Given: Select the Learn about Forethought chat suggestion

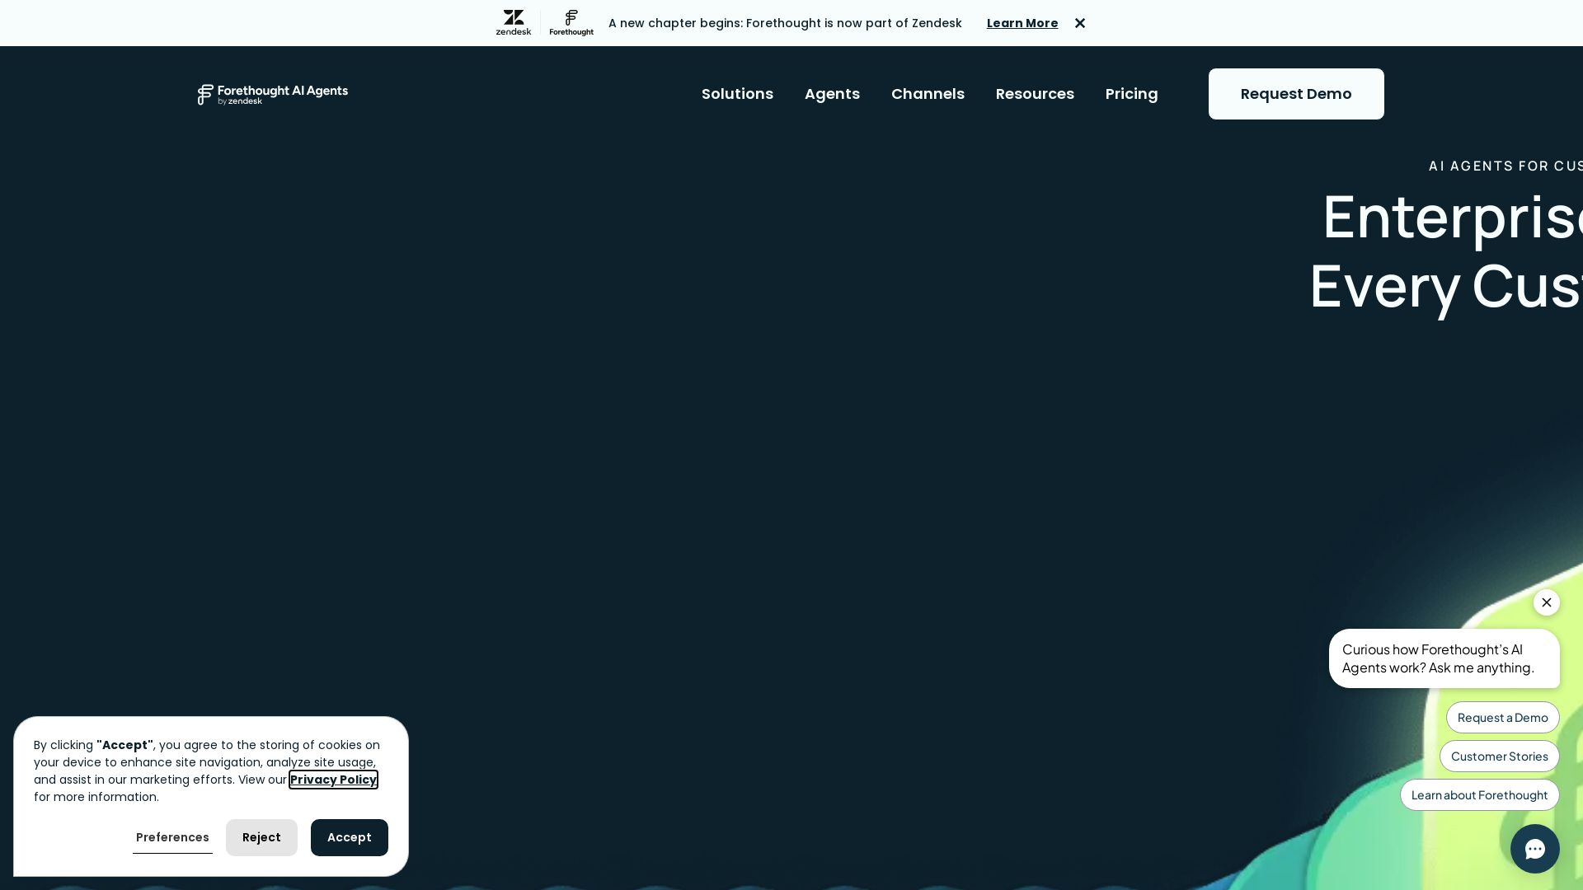Looking at the screenshot, I should [x=1480, y=795].
